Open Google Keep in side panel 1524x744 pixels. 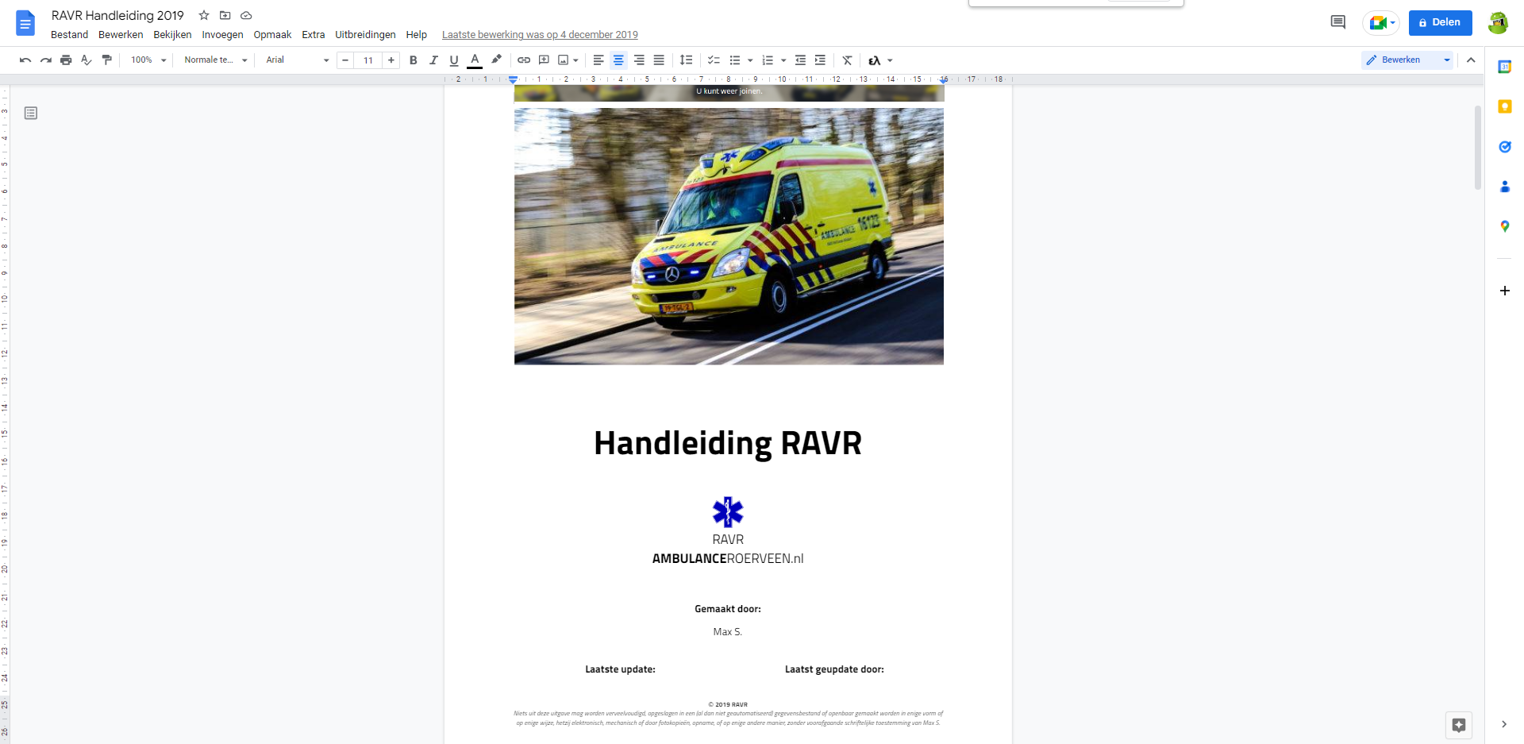point(1504,107)
